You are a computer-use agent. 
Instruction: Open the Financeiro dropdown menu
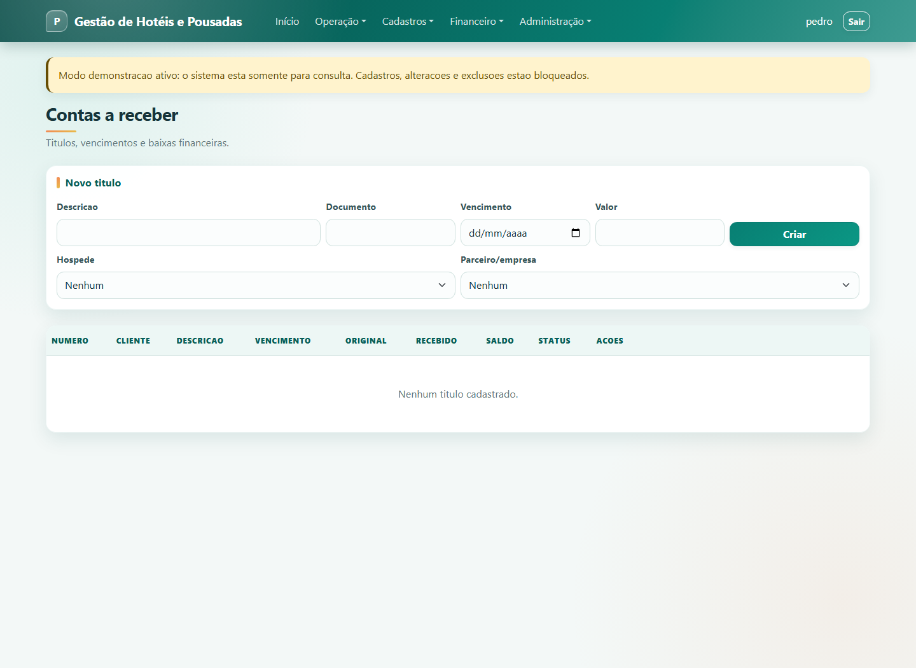(476, 21)
